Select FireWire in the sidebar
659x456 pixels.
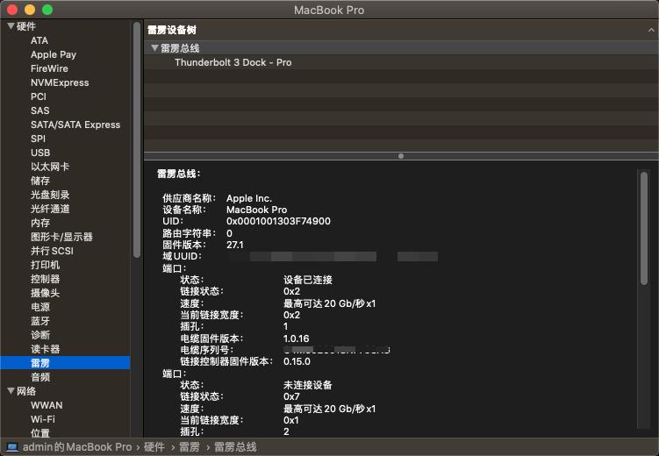(49, 69)
